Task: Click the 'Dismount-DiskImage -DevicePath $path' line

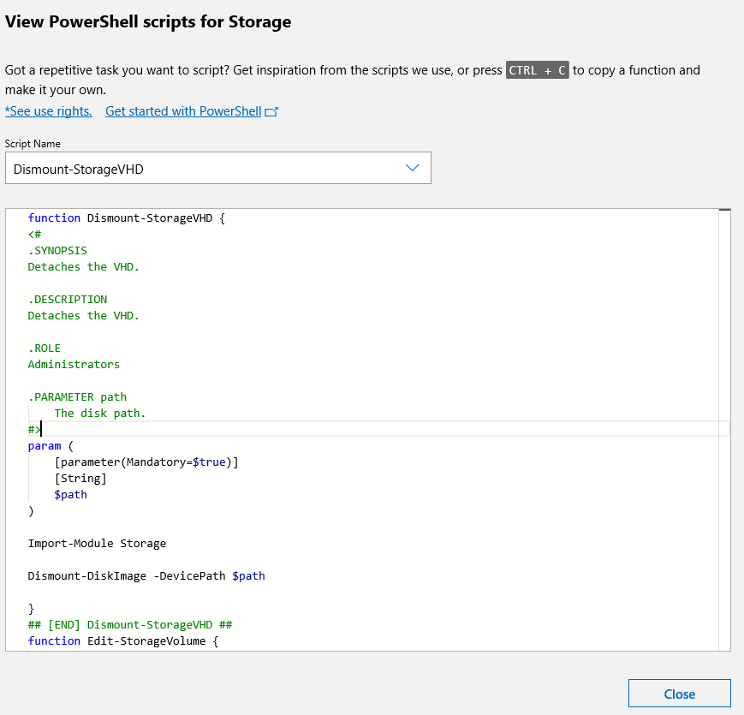Action: pyautogui.click(x=146, y=576)
